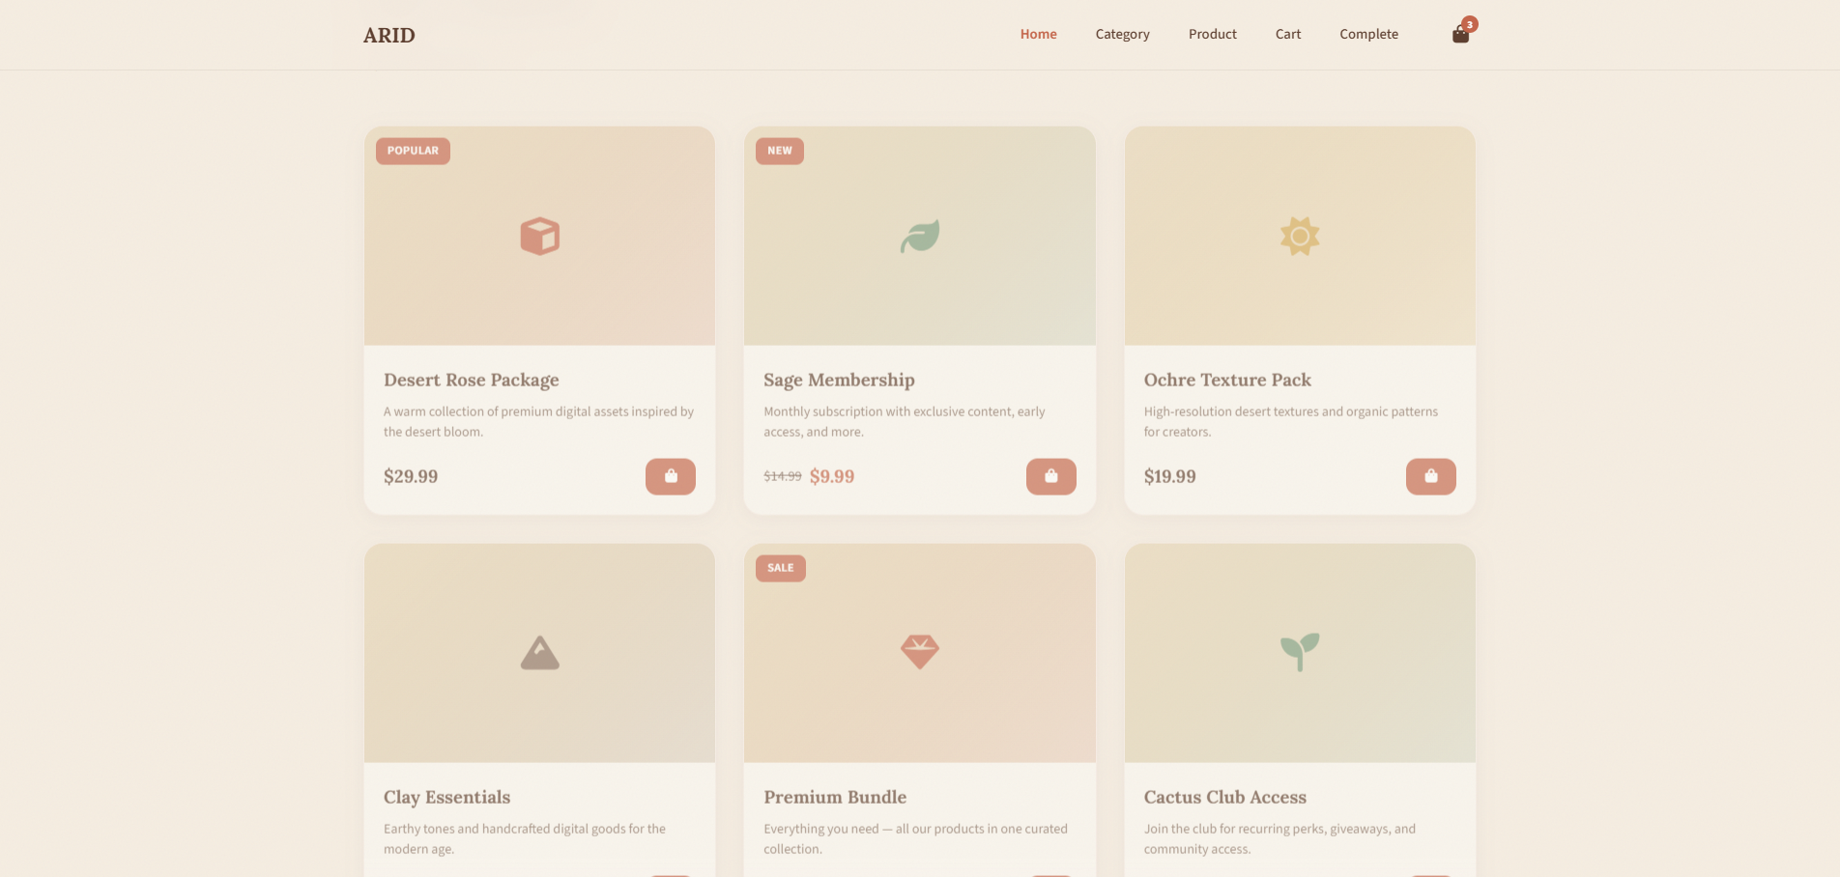Click the $29.99 price

tap(411, 476)
